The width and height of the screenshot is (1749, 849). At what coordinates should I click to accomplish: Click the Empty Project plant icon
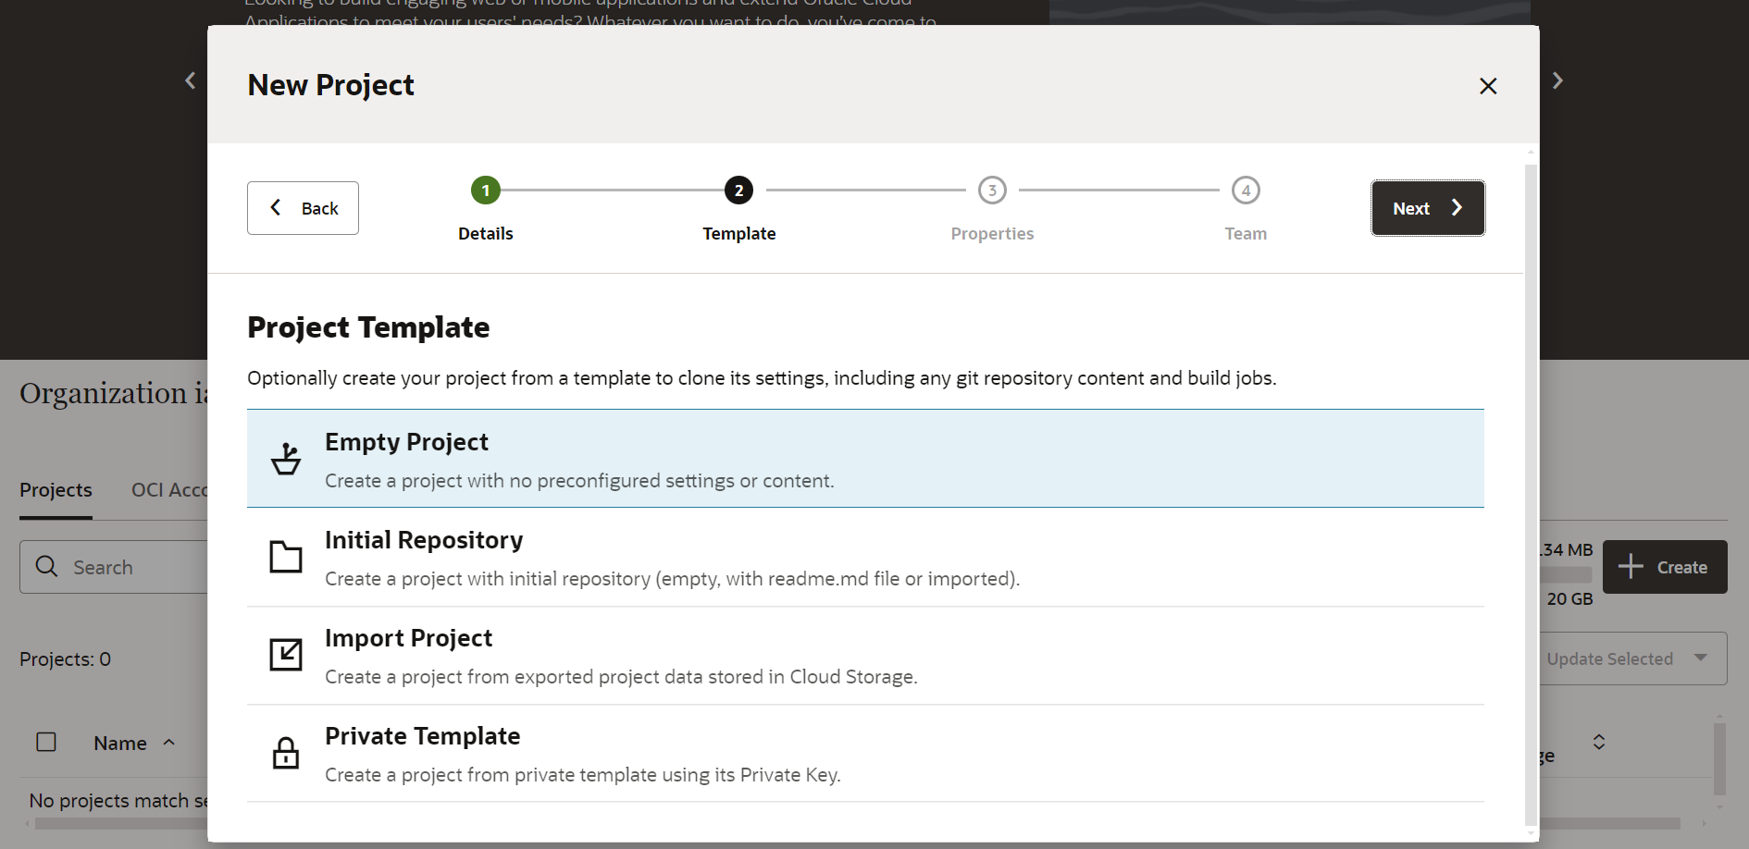pos(286,459)
